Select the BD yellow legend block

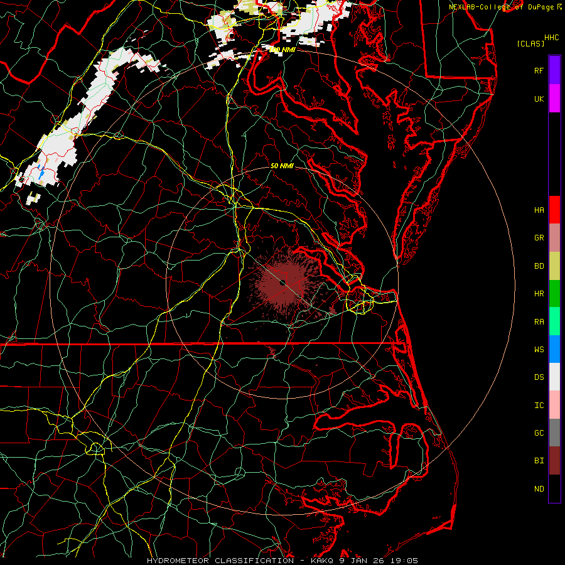click(554, 266)
